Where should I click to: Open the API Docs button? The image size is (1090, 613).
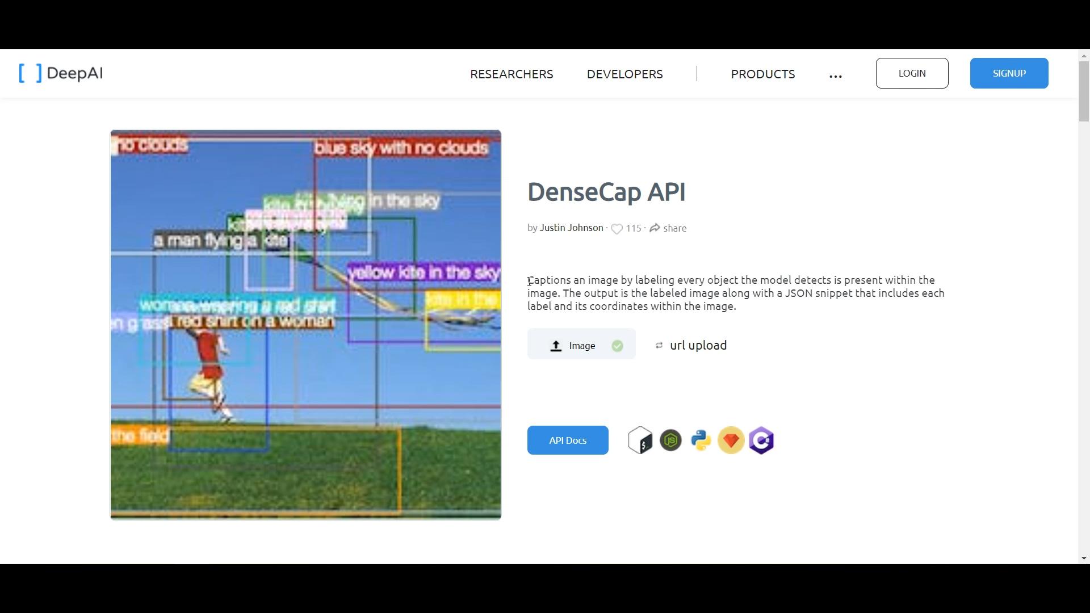[x=567, y=440]
